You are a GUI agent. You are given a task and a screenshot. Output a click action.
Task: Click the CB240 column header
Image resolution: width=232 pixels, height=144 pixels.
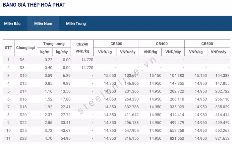pyautogui.click(x=82, y=44)
